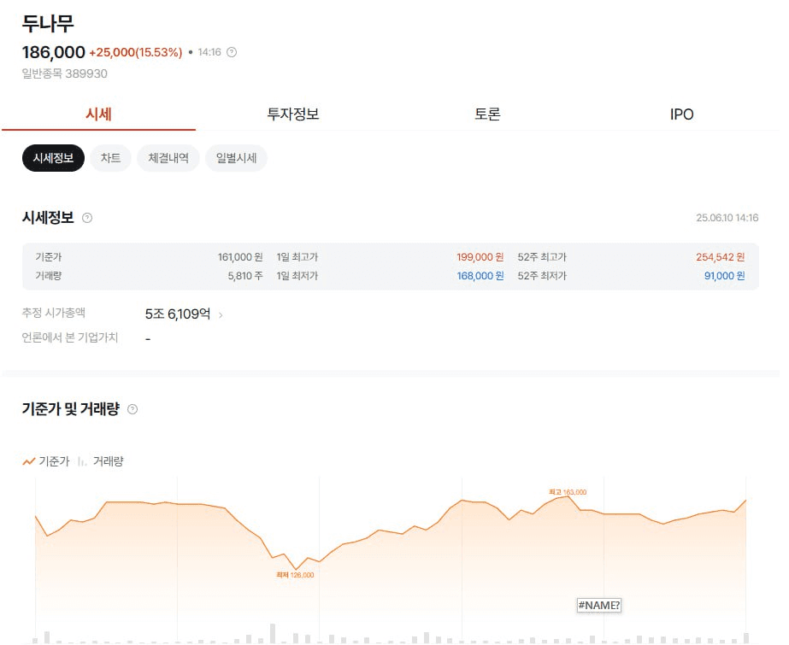The width and height of the screenshot is (789, 645).
Task: Select the 시세정보 pill button
Action: pyautogui.click(x=53, y=158)
